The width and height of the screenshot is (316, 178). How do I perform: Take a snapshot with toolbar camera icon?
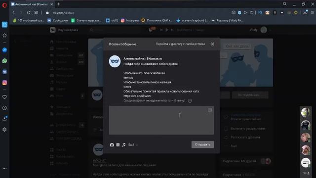[233, 12]
